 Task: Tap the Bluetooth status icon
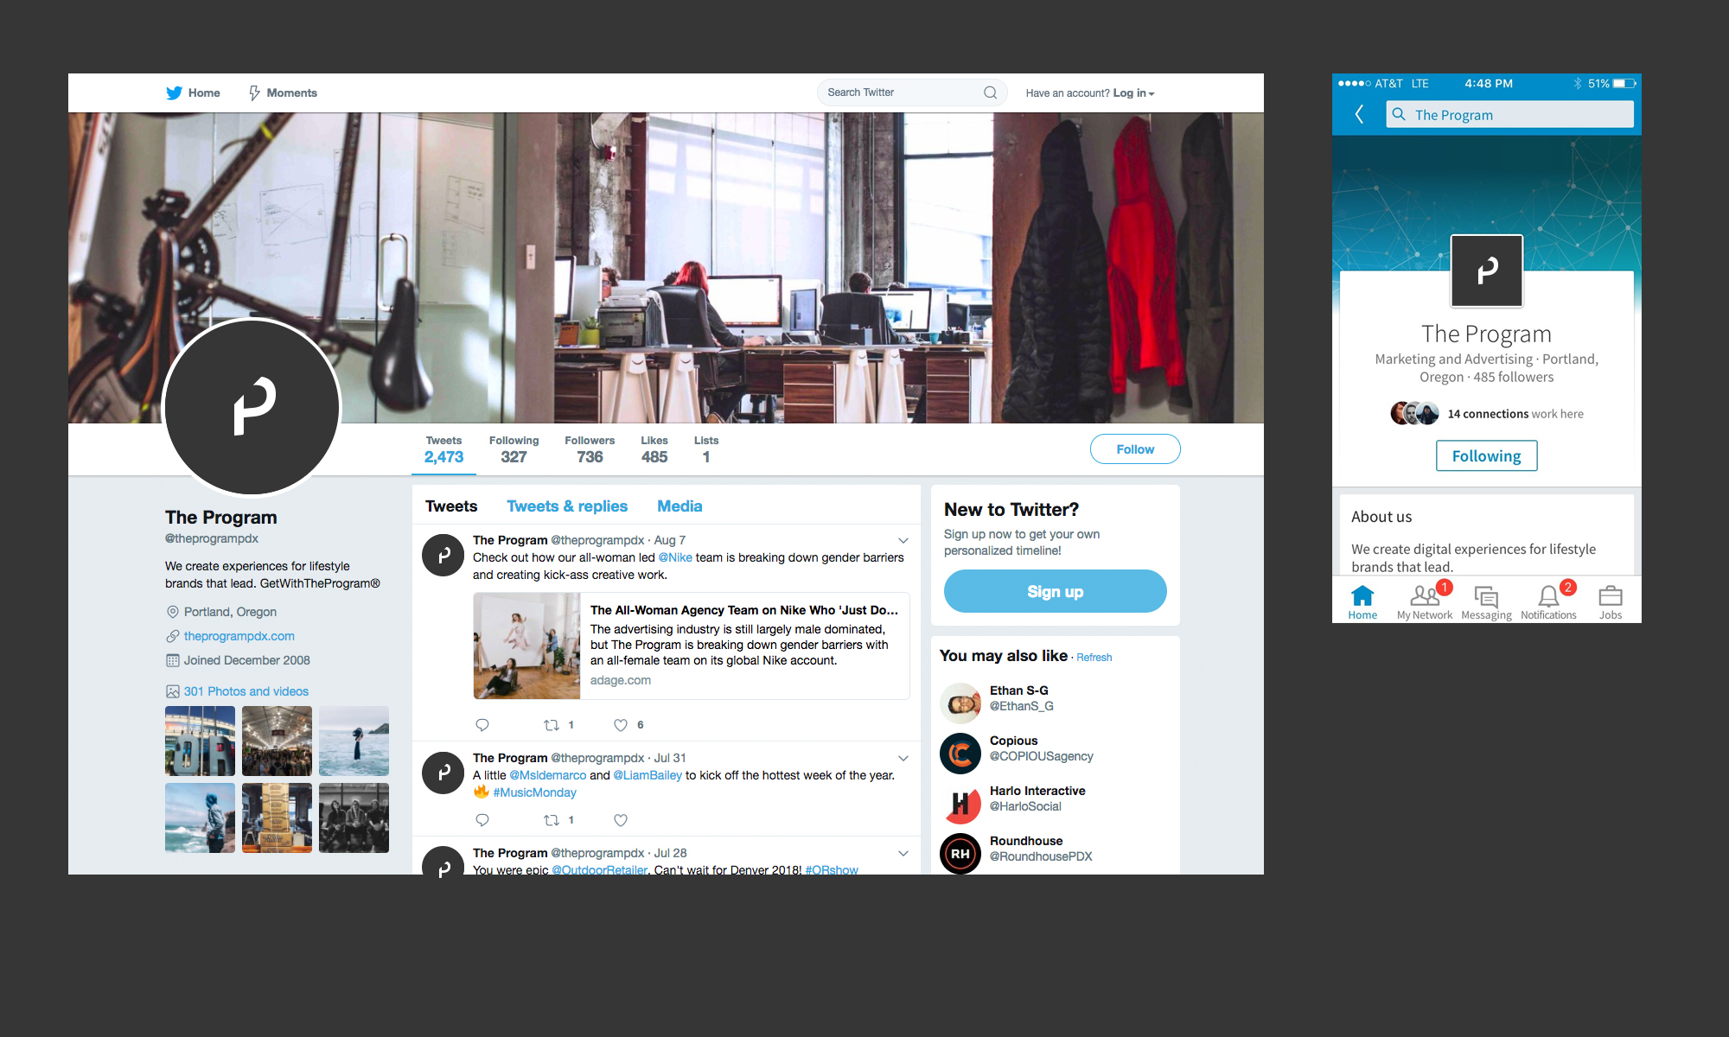point(1577,84)
